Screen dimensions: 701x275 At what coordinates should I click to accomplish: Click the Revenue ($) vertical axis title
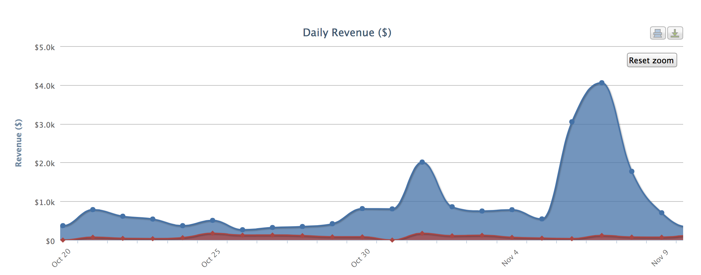click(x=19, y=143)
